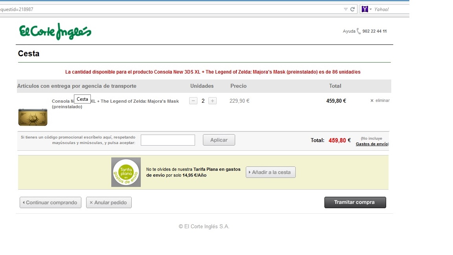This screenshot has width=453, height=255.
Task: Click the Cesta page heading
Action: (29, 54)
